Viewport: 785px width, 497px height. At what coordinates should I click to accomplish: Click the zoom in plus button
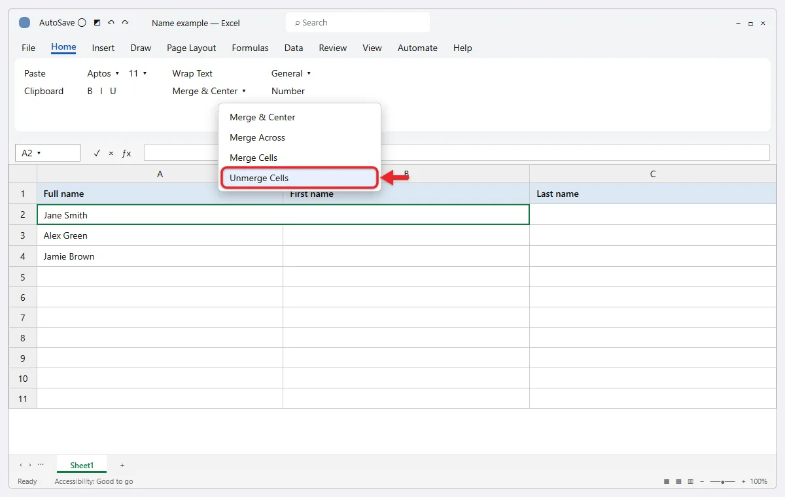tap(743, 481)
